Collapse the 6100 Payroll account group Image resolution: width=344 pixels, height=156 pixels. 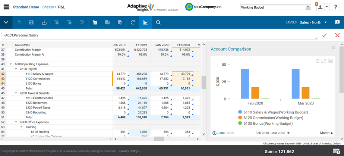tap(16, 69)
